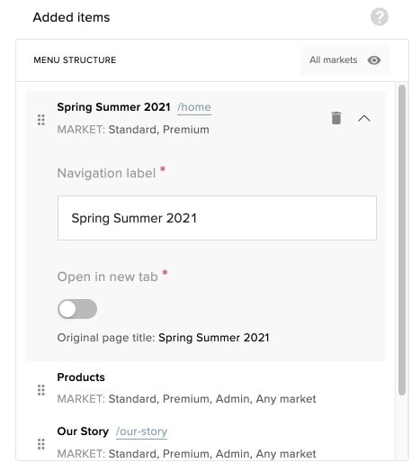Click Products market list text

pyautogui.click(x=186, y=399)
